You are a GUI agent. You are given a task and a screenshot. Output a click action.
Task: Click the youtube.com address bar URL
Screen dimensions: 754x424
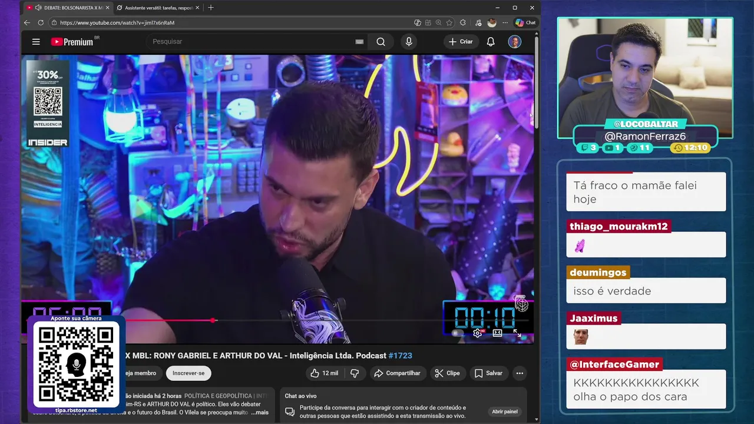(117, 22)
